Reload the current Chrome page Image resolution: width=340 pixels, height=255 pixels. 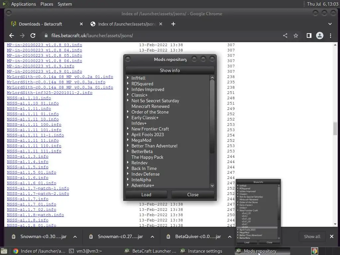click(33, 36)
